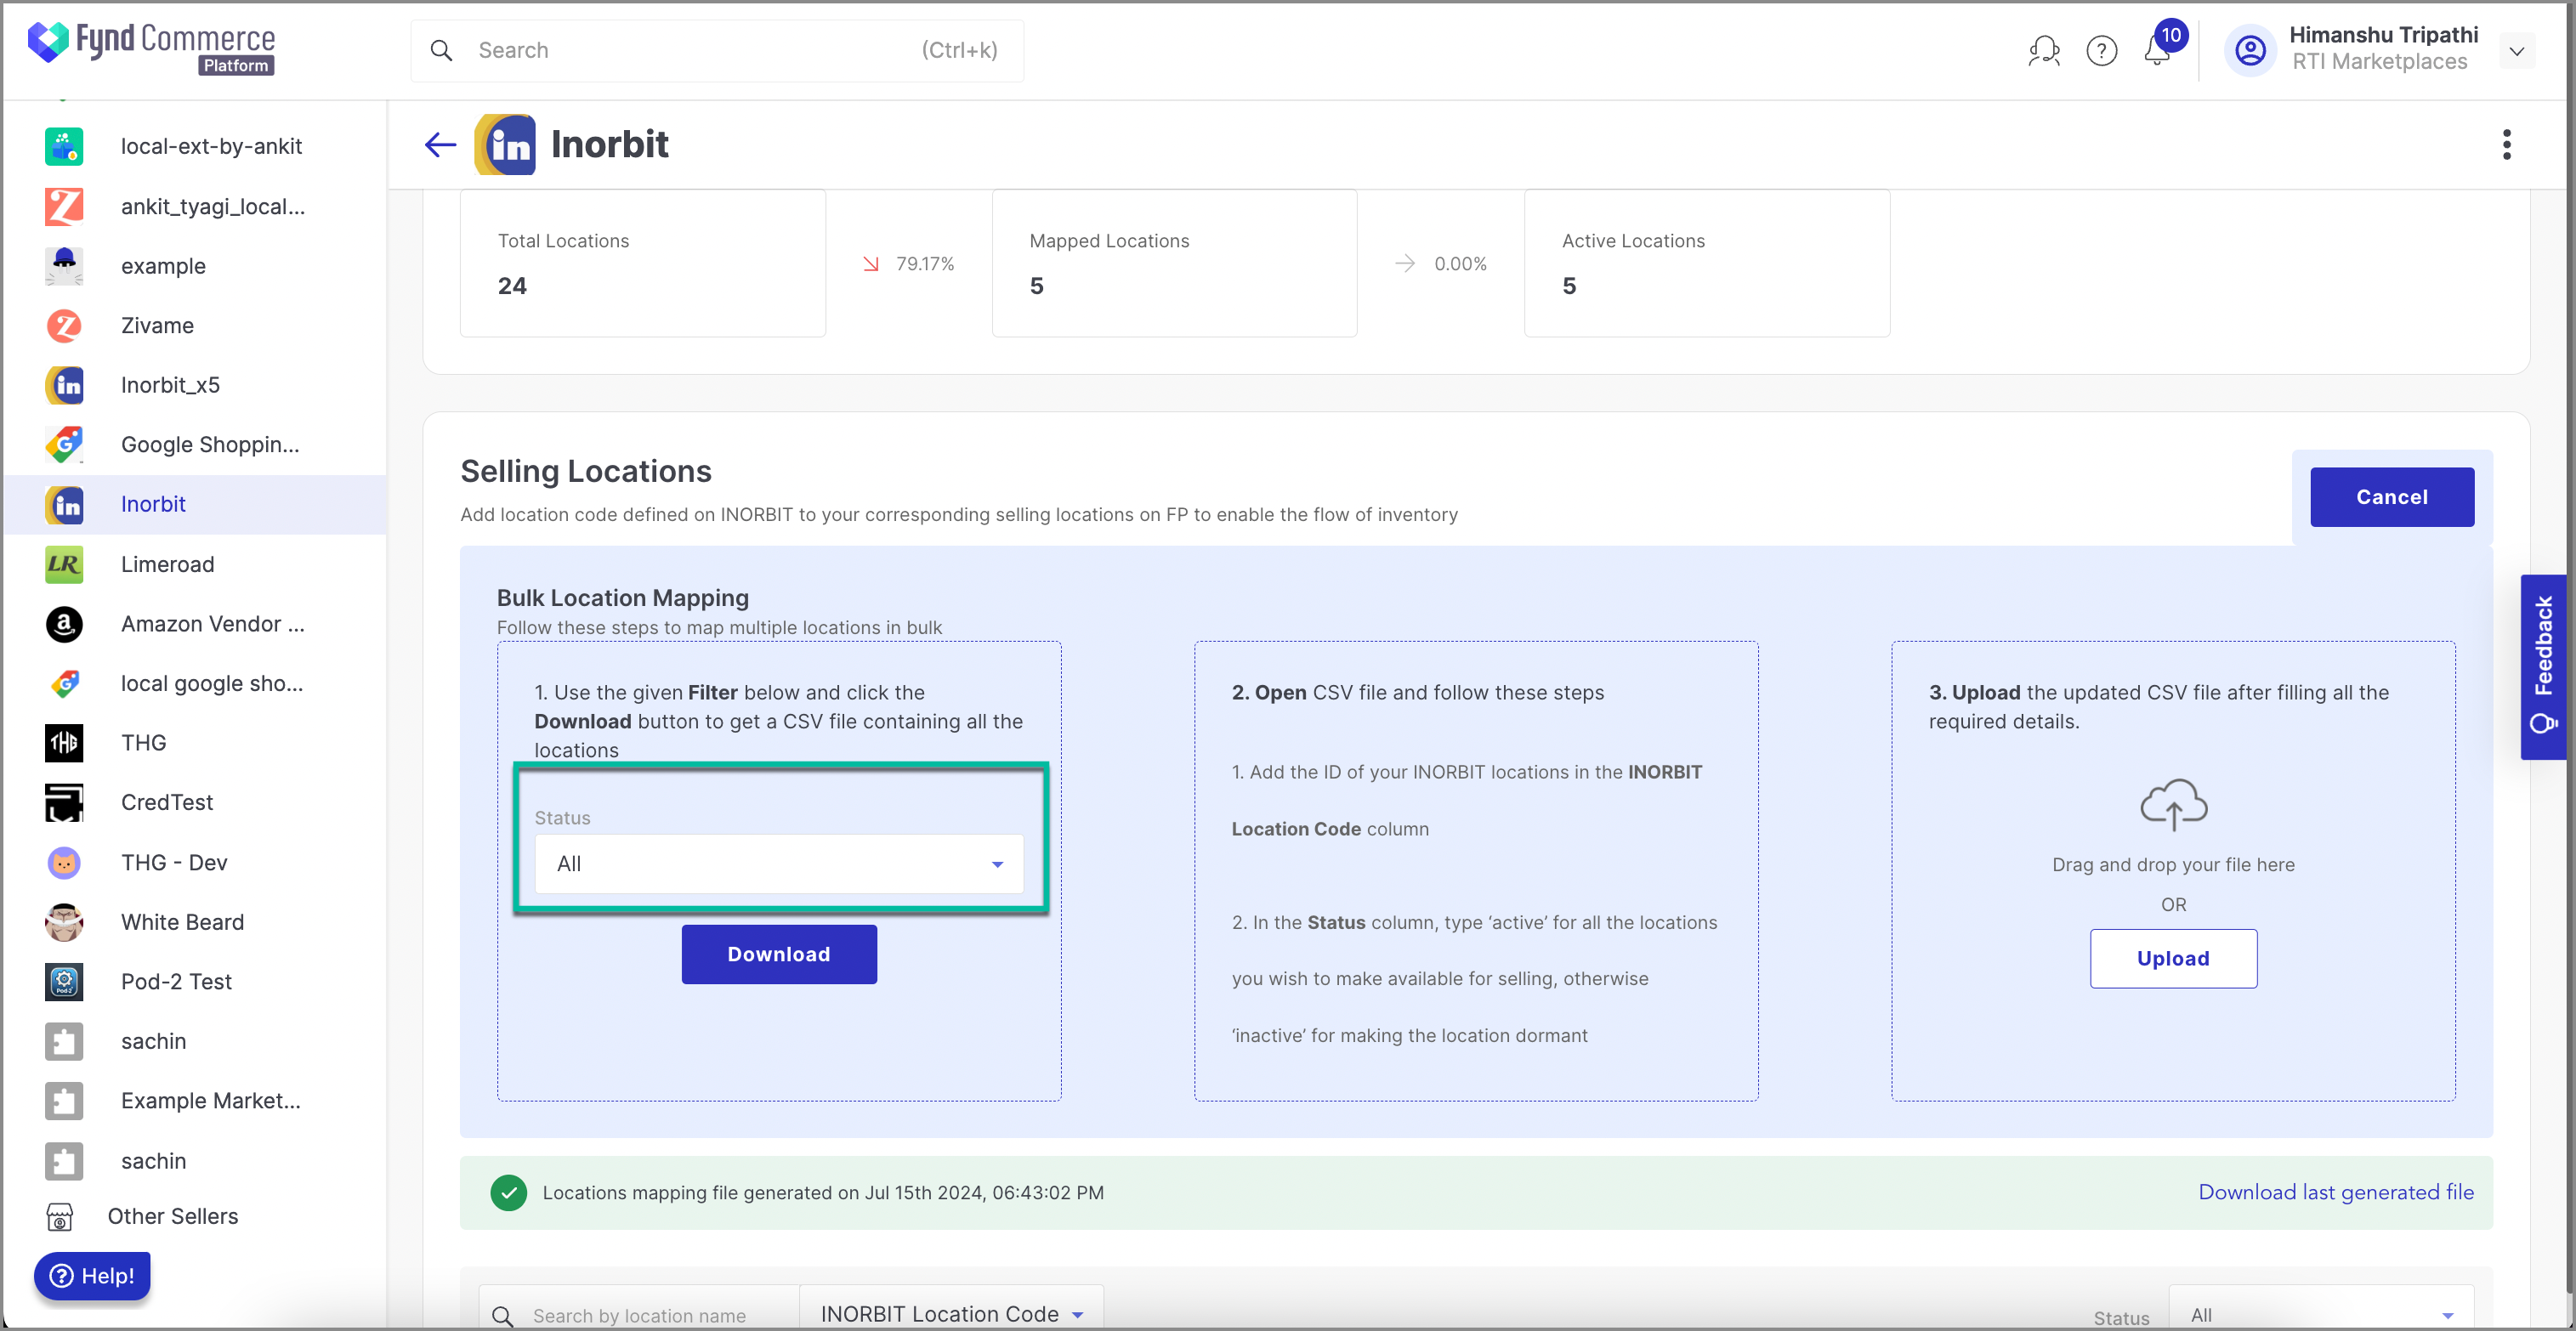The width and height of the screenshot is (2576, 1331).
Task: Open customer support headset icon
Action: point(2043,50)
